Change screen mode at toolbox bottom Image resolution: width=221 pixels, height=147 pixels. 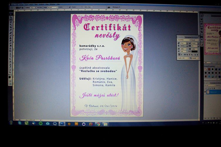point(10,84)
